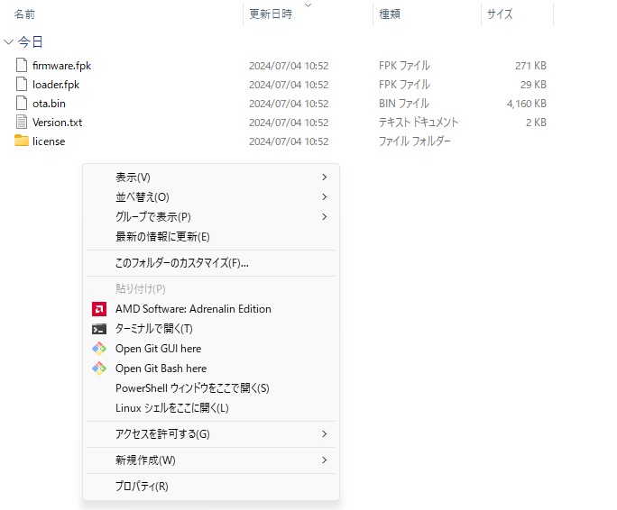The height and width of the screenshot is (510, 617).
Task: Sort by the 種類 column header
Action: [390, 14]
